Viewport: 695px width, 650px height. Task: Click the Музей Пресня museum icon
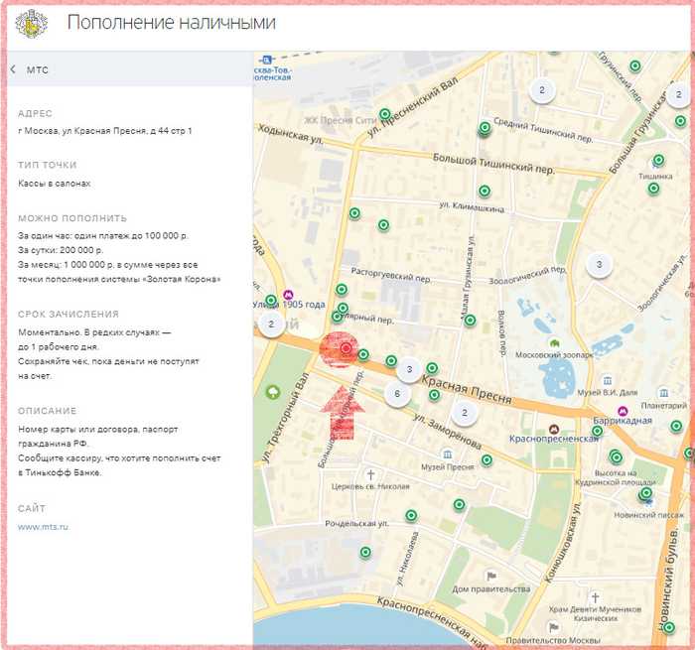[x=448, y=455]
